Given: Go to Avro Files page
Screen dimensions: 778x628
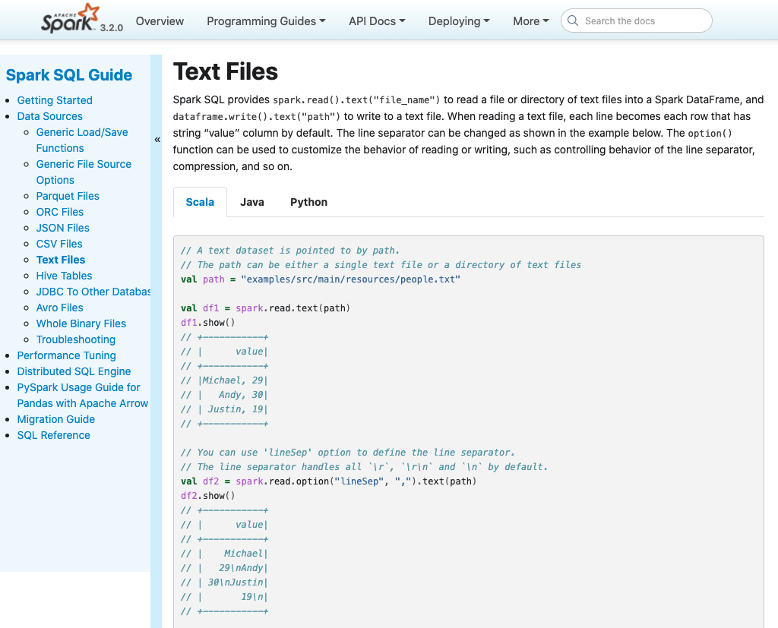Looking at the screenshot, I should pos(59,308).
